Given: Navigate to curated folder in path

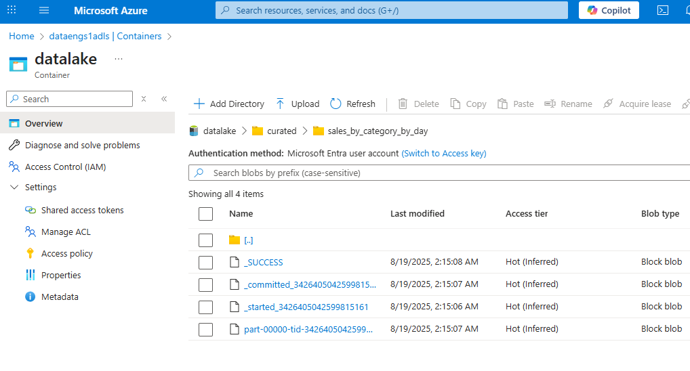Looking at the screenshot, I should pos(282,131).
